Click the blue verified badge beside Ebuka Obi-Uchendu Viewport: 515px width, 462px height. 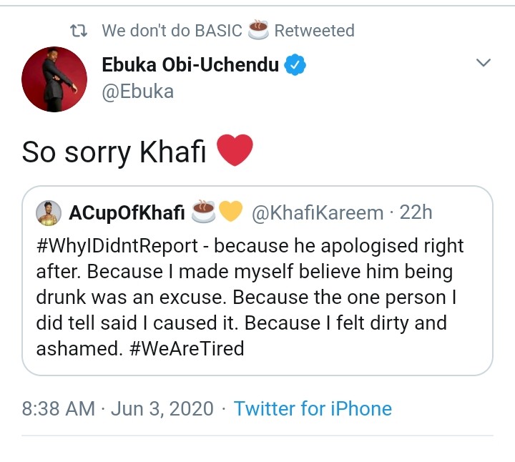point(295,66)
